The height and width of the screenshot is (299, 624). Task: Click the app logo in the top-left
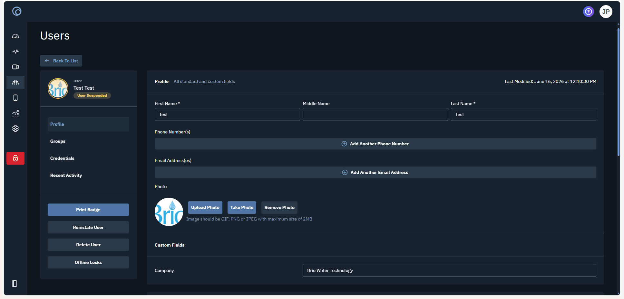17,12
